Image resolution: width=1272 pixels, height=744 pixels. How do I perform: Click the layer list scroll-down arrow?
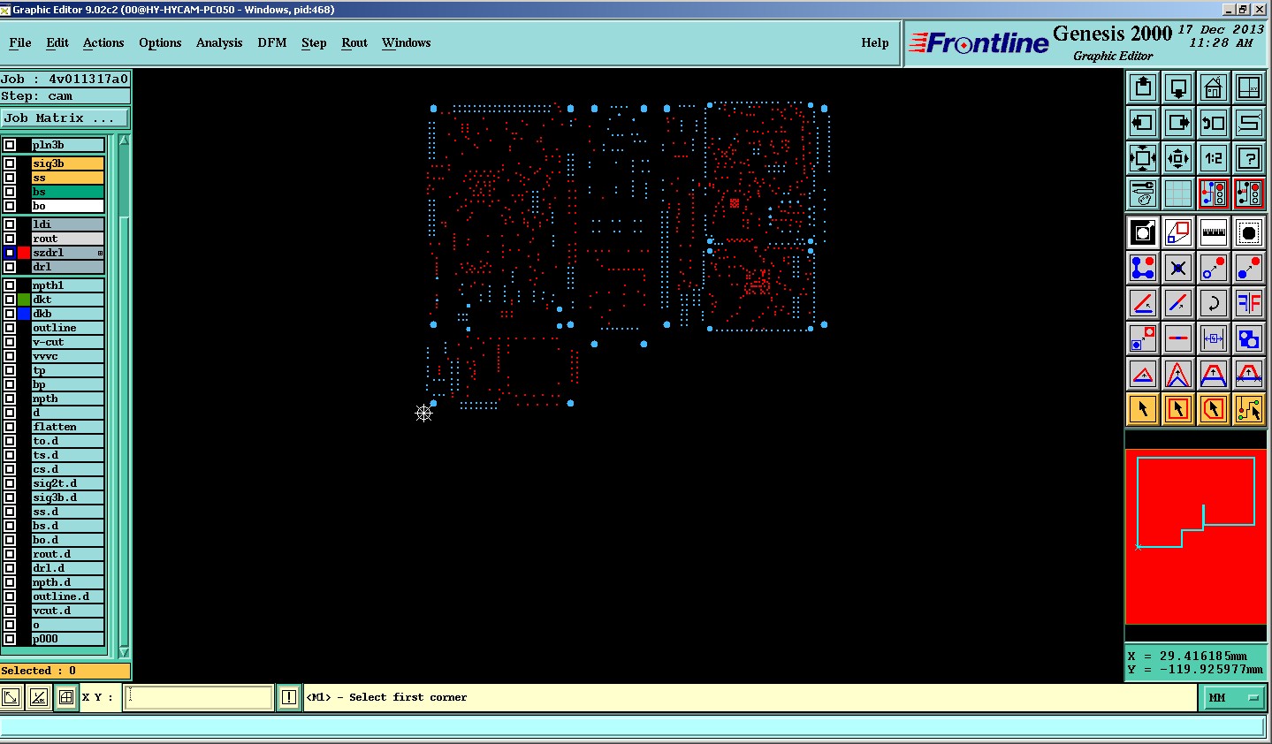[x=124, y=652]
